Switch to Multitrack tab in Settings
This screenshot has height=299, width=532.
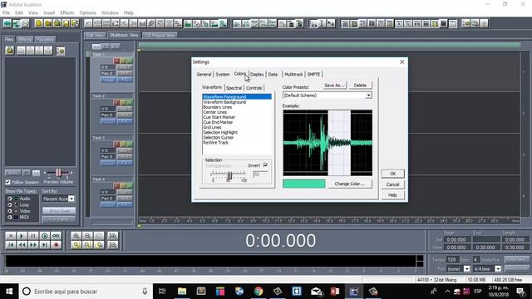(x=293, y=74)
